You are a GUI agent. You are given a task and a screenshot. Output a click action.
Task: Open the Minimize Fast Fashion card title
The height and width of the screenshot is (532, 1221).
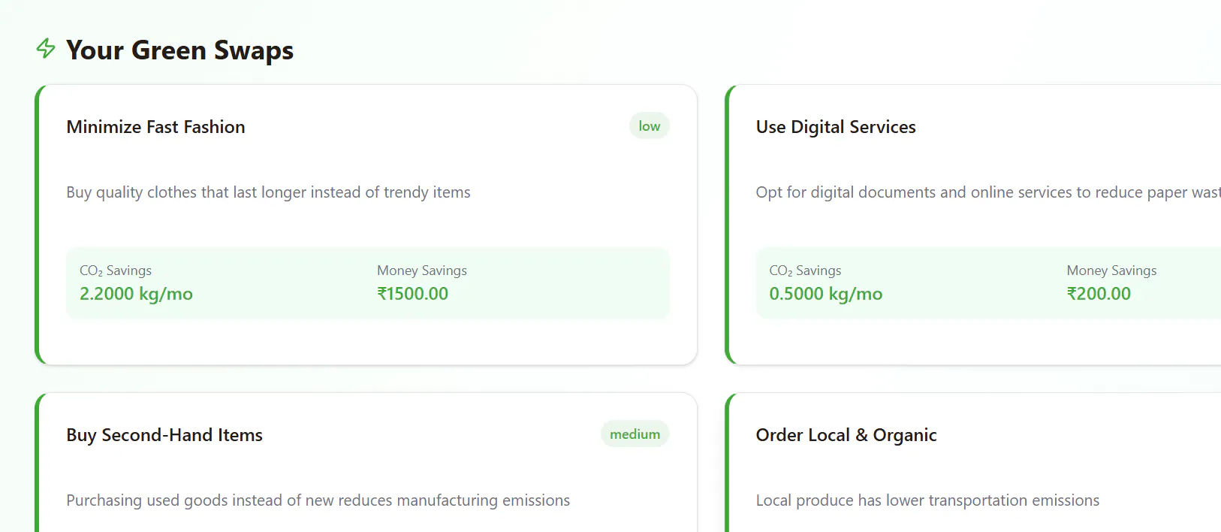pyautogui.click(x=155, y=127)
